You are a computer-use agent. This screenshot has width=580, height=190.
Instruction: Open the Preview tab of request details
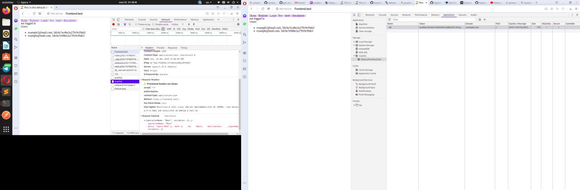coord(161,47)
